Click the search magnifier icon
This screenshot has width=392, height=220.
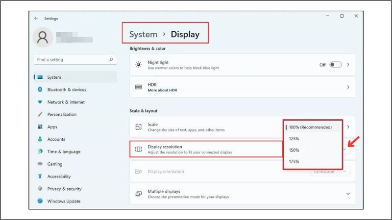(x=111, y=59)
